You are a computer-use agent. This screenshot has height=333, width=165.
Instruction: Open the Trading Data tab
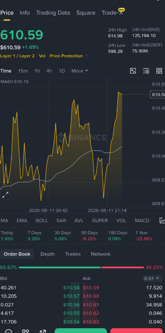click(53, 13)
